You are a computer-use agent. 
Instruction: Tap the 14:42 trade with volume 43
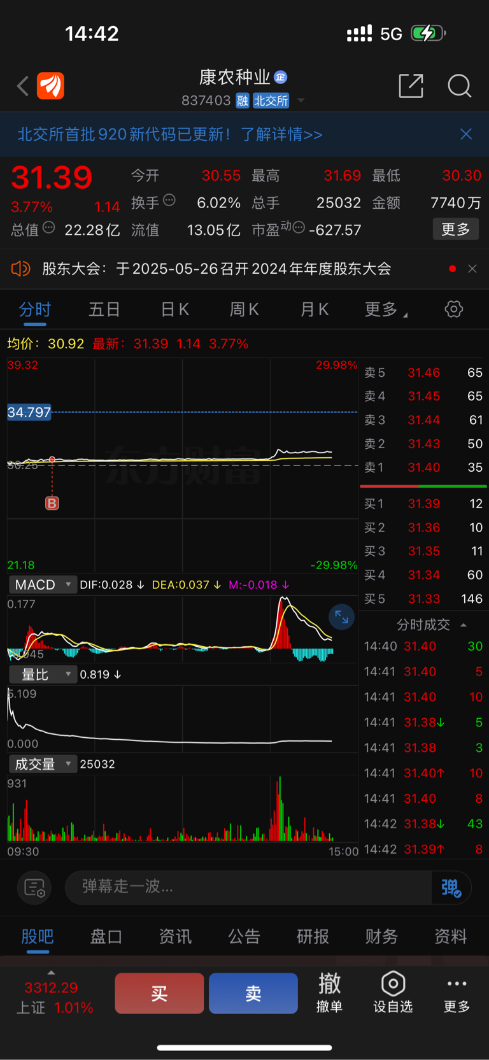pos(423,824)
